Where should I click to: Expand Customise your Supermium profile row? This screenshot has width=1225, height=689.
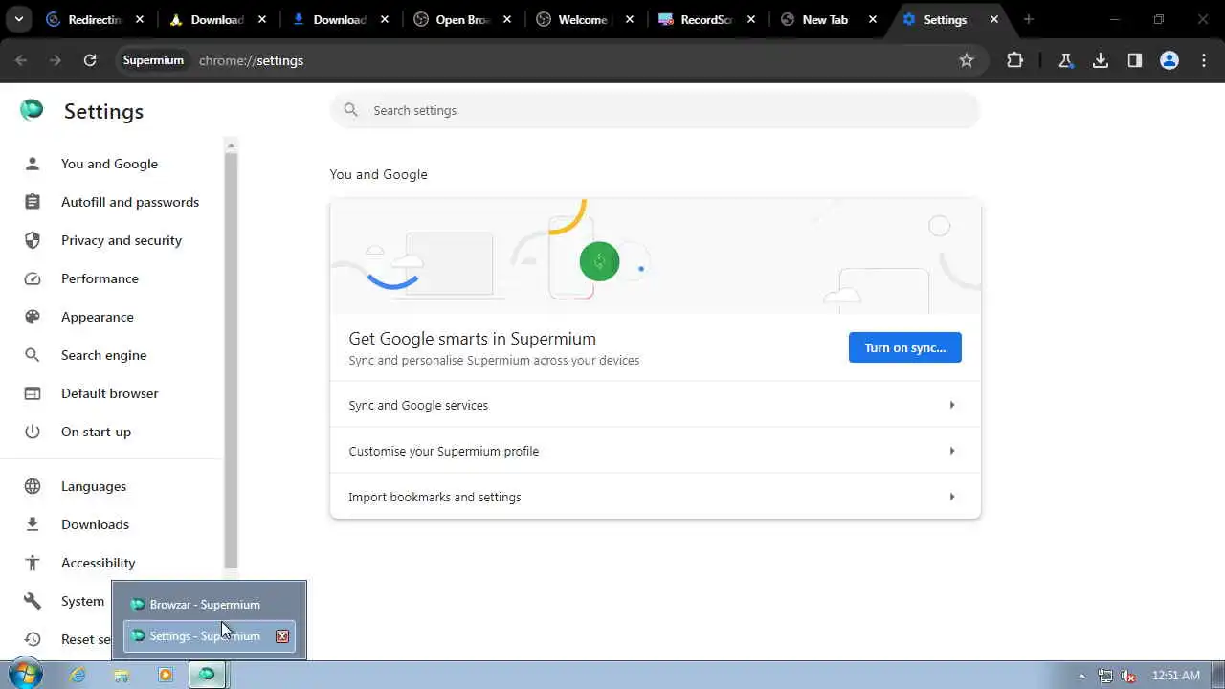click(x=656, y=451)
